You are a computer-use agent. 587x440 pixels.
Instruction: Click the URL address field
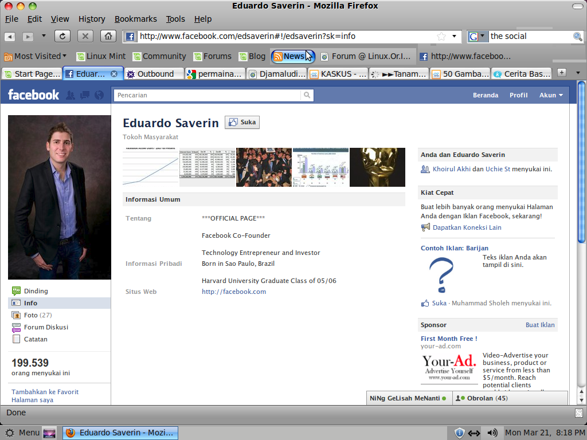287,36
